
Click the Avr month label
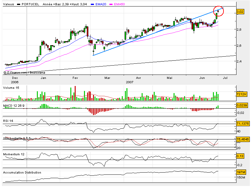[138, 78]
